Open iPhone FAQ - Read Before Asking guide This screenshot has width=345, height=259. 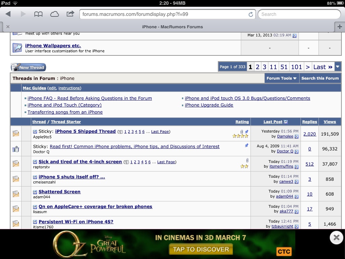point(90,98)
